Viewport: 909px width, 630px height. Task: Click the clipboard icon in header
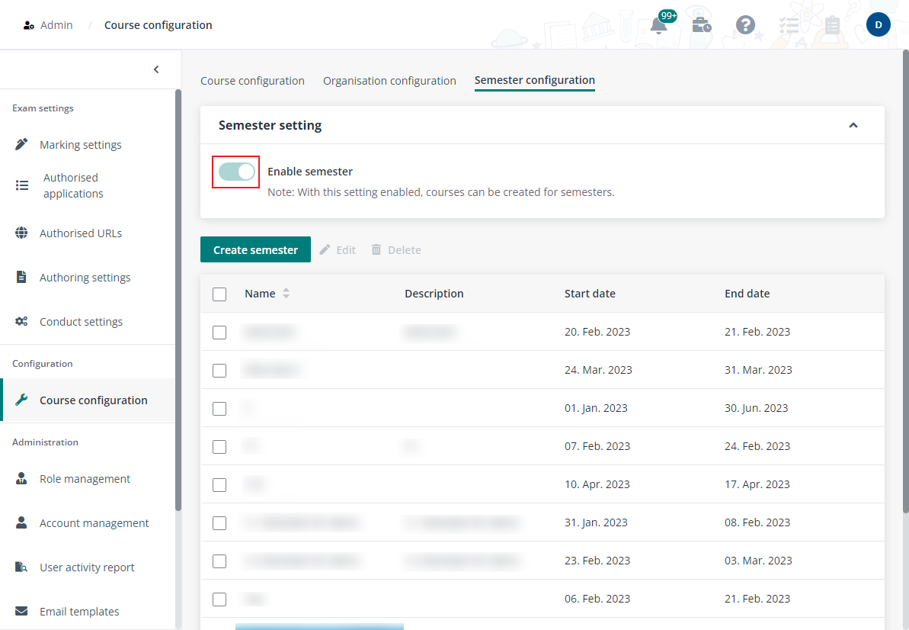[832, 25]
